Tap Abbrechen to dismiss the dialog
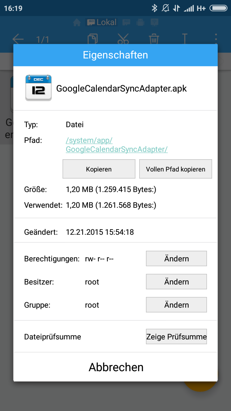The image size is (231, 411). (x=116, y=367)
